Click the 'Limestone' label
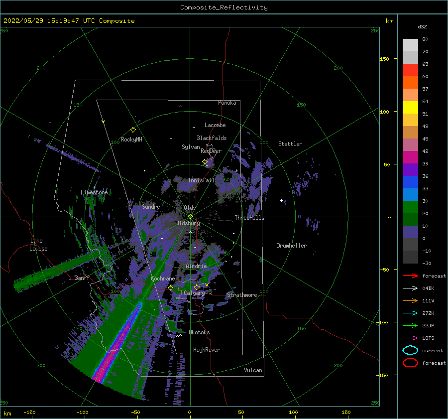This screenshot has height=419, width=448. (94, 192)
